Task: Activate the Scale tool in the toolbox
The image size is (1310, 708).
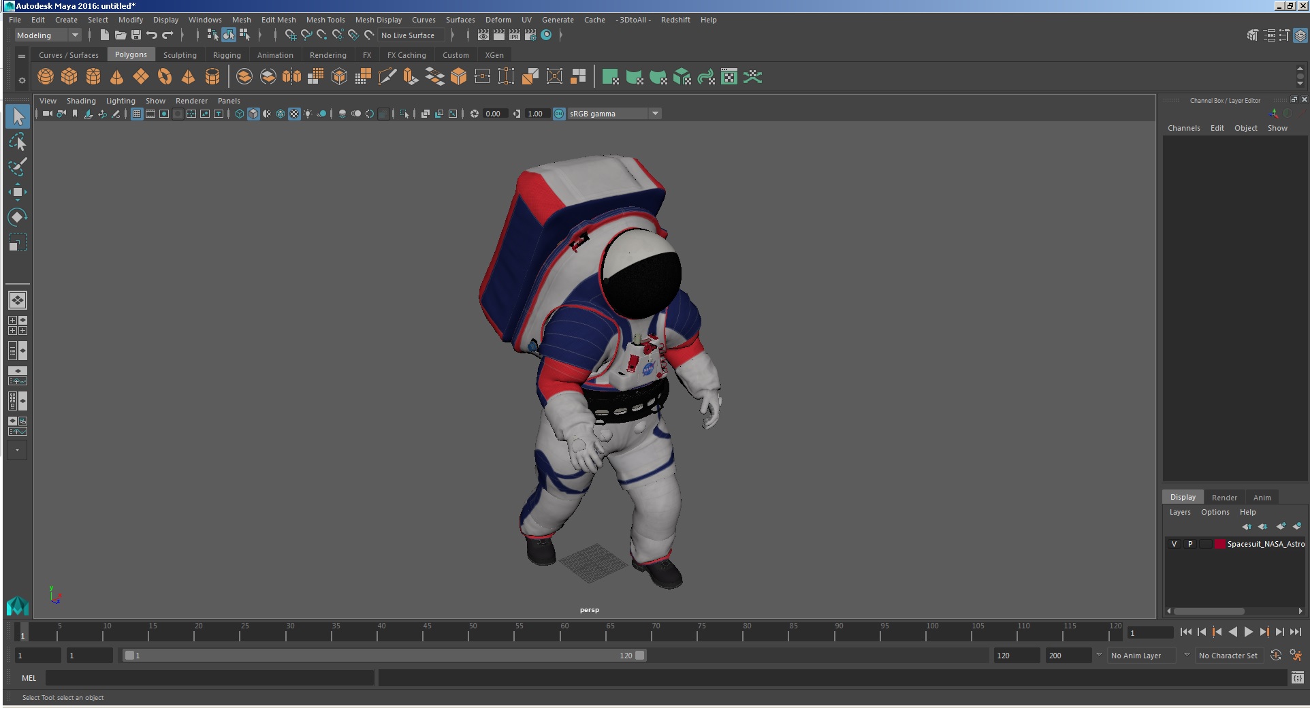Action: [18, 242]
